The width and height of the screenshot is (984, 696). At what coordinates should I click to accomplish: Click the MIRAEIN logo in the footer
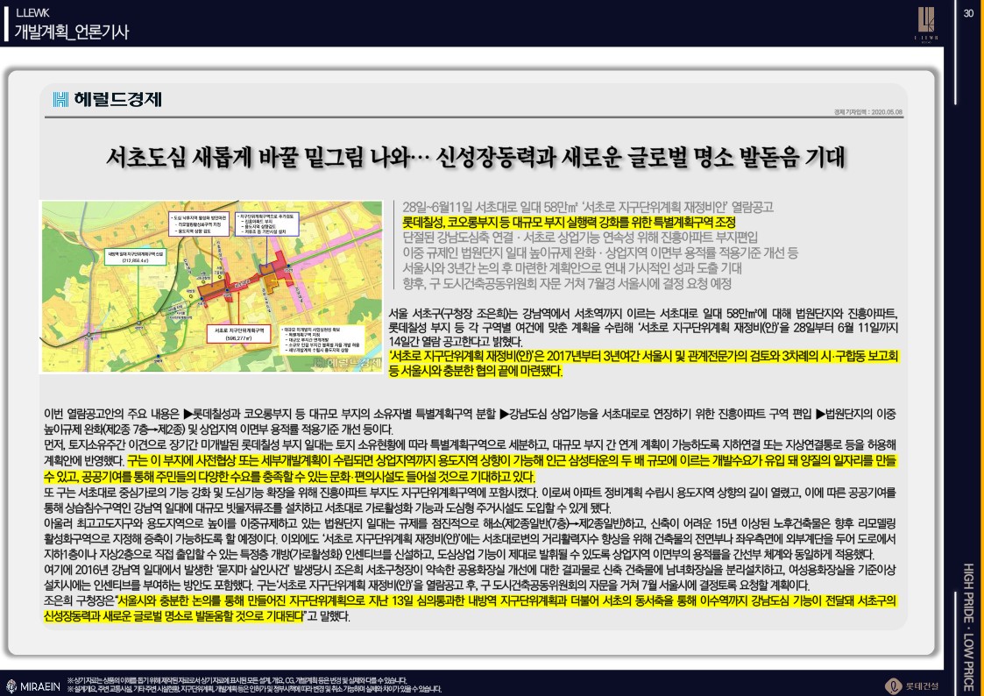[x=32, y=684]
